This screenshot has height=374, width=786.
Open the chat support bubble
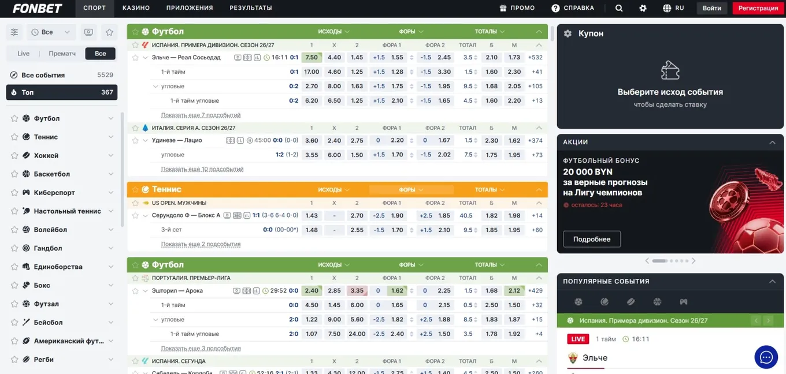766,357
